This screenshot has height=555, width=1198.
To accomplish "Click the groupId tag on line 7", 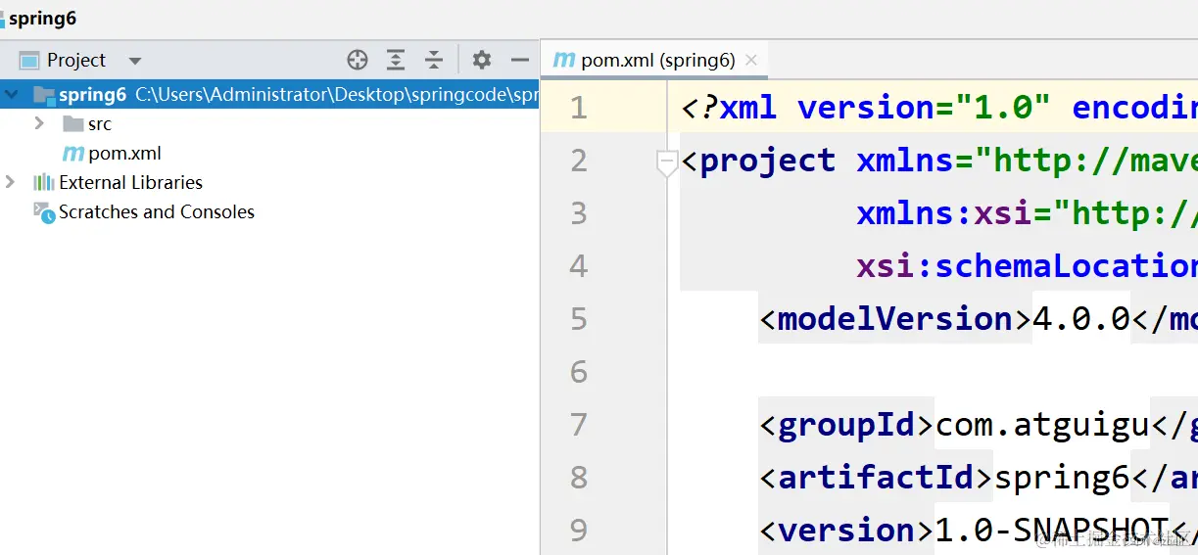I will tap(847, 424).
